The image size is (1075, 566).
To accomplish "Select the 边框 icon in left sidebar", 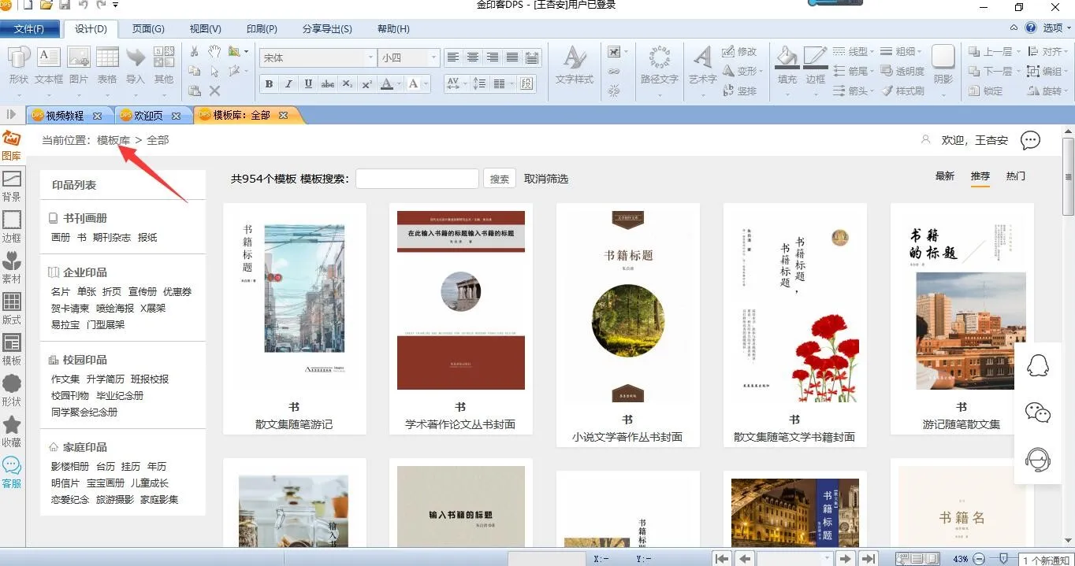I will pyautogui.click(x=12, y=220).
